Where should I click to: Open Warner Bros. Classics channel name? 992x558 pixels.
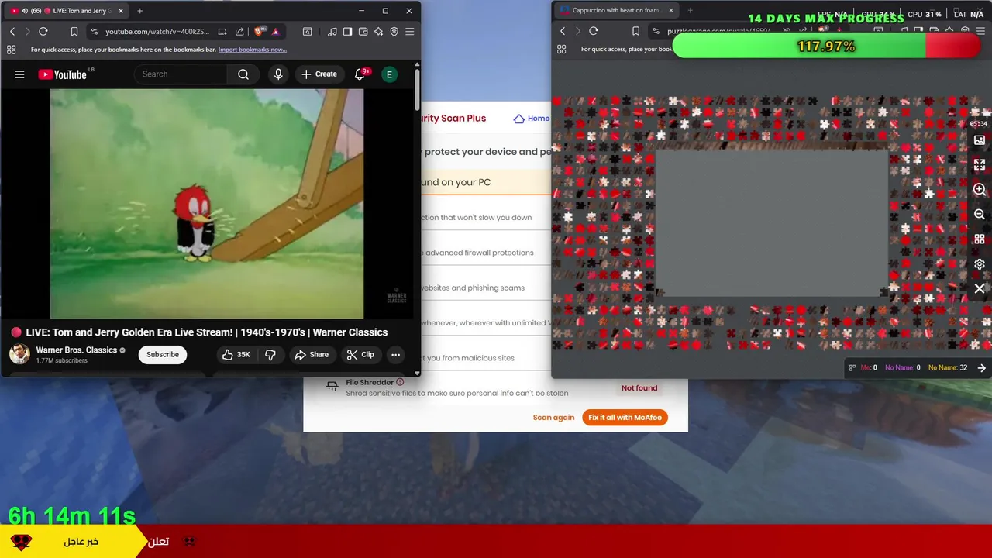coord(76,350)
